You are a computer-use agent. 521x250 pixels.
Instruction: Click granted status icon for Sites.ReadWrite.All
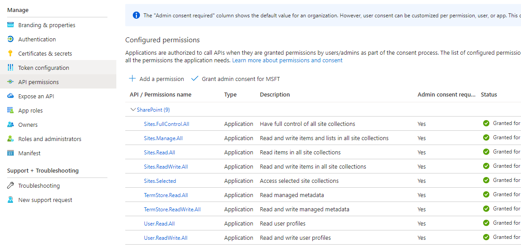pos(486,166)
